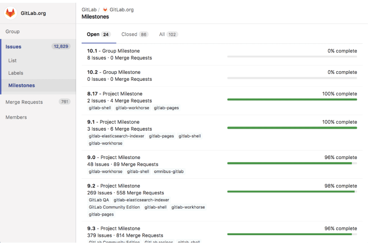Image resolution: width=368 pixels, height=245 pixels.
Task: Click gitlab-shell tag under milestone 9.1
Action: [x=190, y=136]
